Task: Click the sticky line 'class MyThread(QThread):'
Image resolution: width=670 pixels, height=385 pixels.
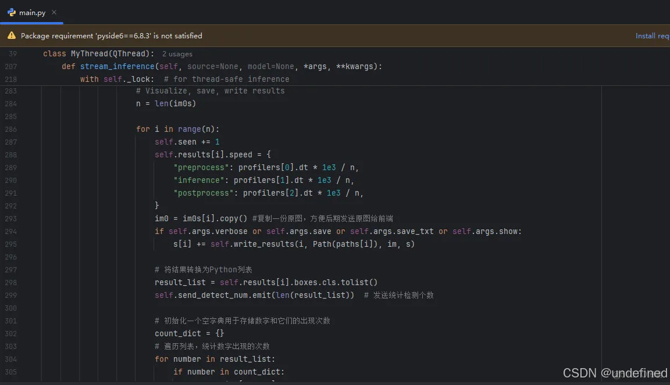Action: [x=98, y=53]
